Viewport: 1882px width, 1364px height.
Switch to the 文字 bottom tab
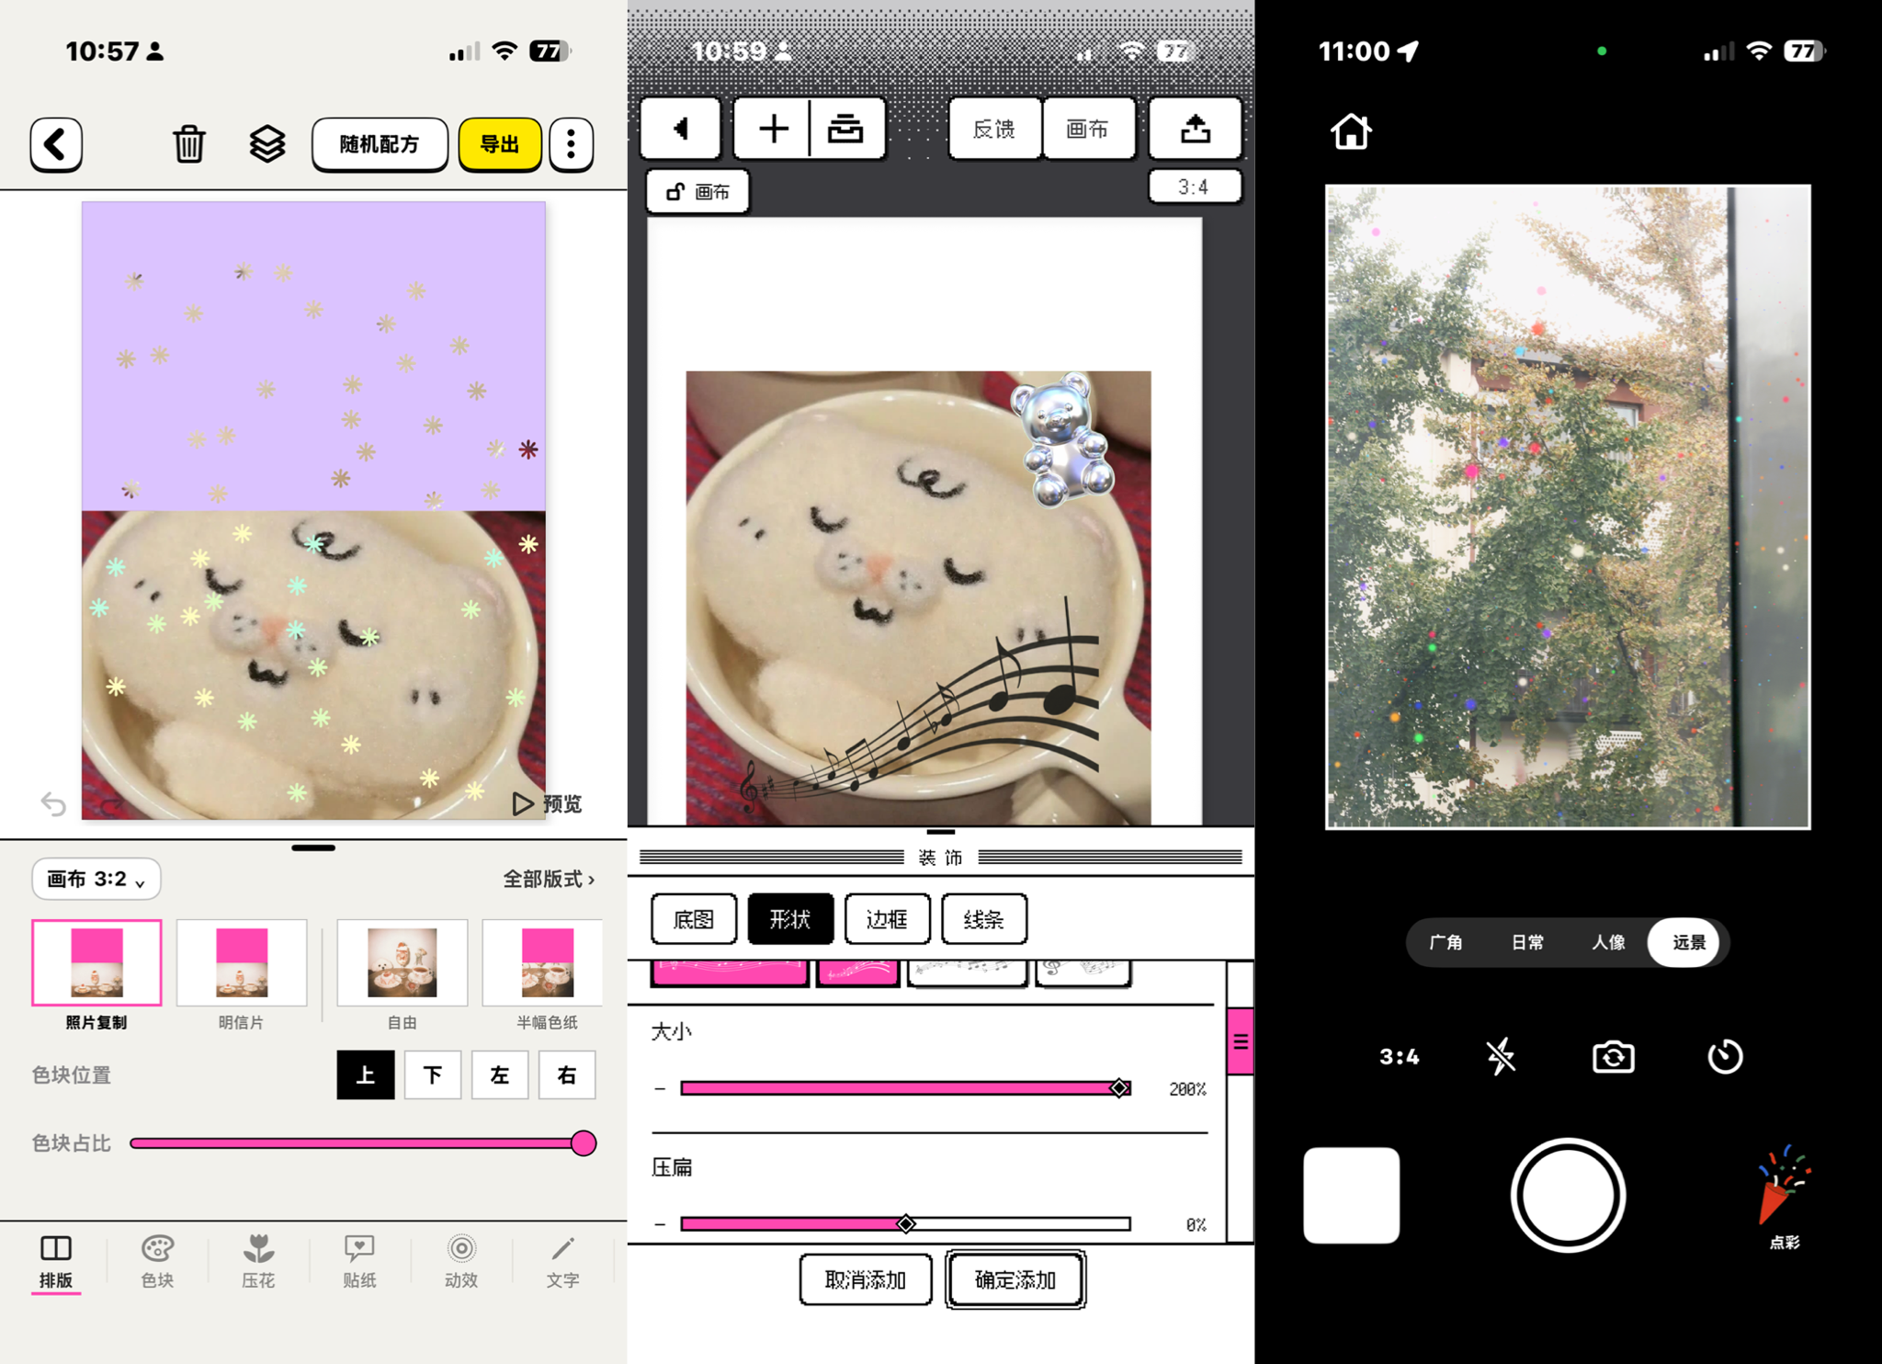[x=562, y=1261]
